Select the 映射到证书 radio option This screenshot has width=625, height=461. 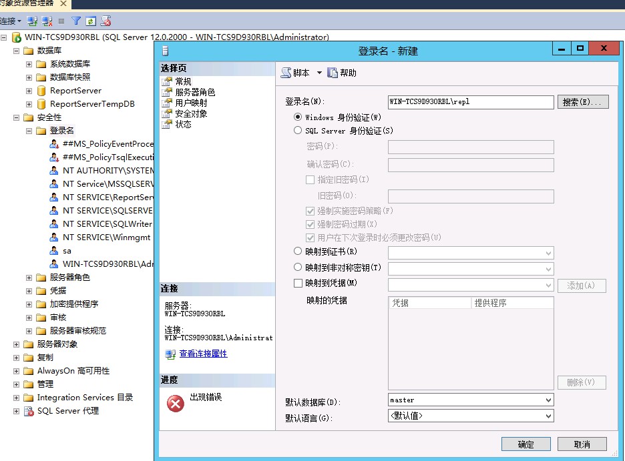[298, 252]
